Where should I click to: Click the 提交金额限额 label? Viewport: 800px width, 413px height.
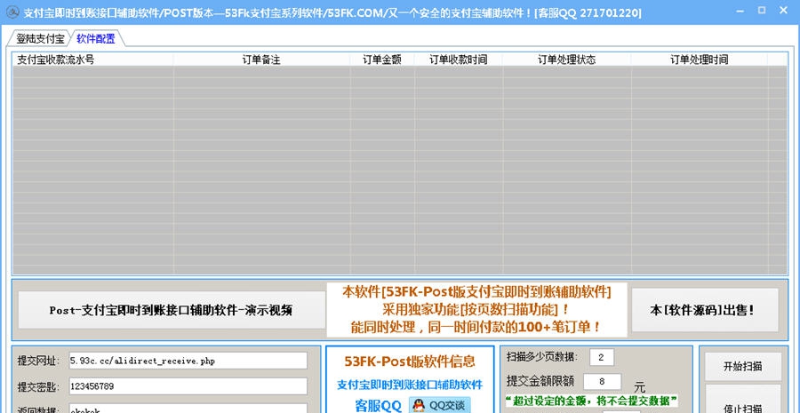click(540, 381)
